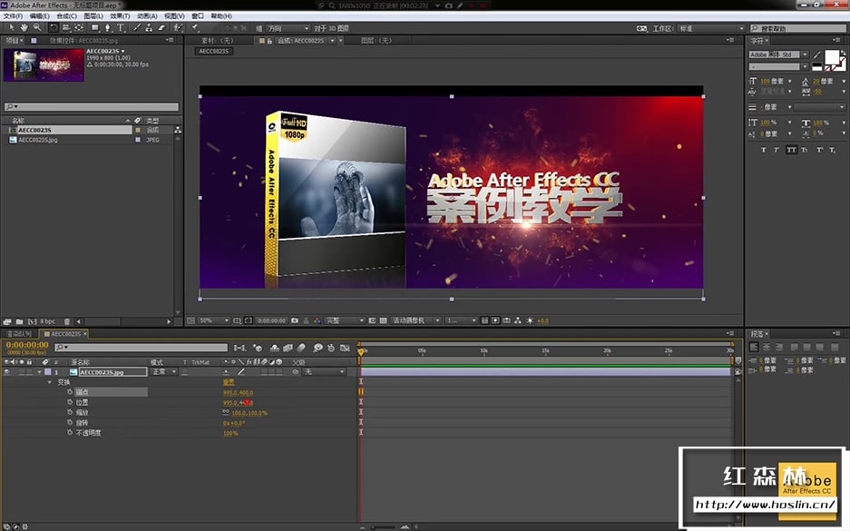This screenshot has height=531, width=850.
Task: Open the zoom 50% dropdown
Action: [x=212, y=320]
